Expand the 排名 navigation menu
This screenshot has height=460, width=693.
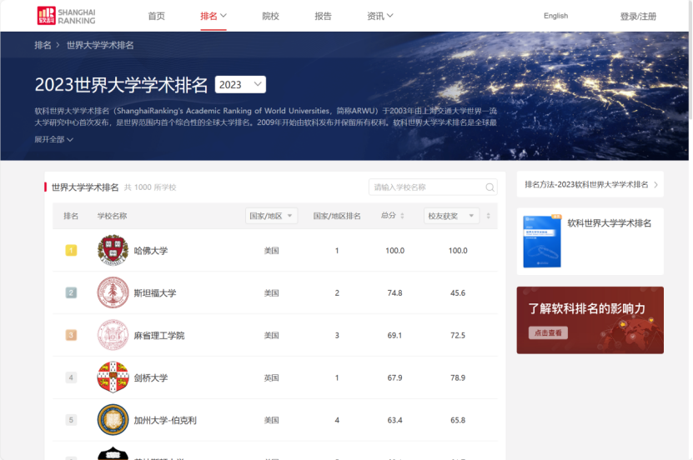(213, 16)
